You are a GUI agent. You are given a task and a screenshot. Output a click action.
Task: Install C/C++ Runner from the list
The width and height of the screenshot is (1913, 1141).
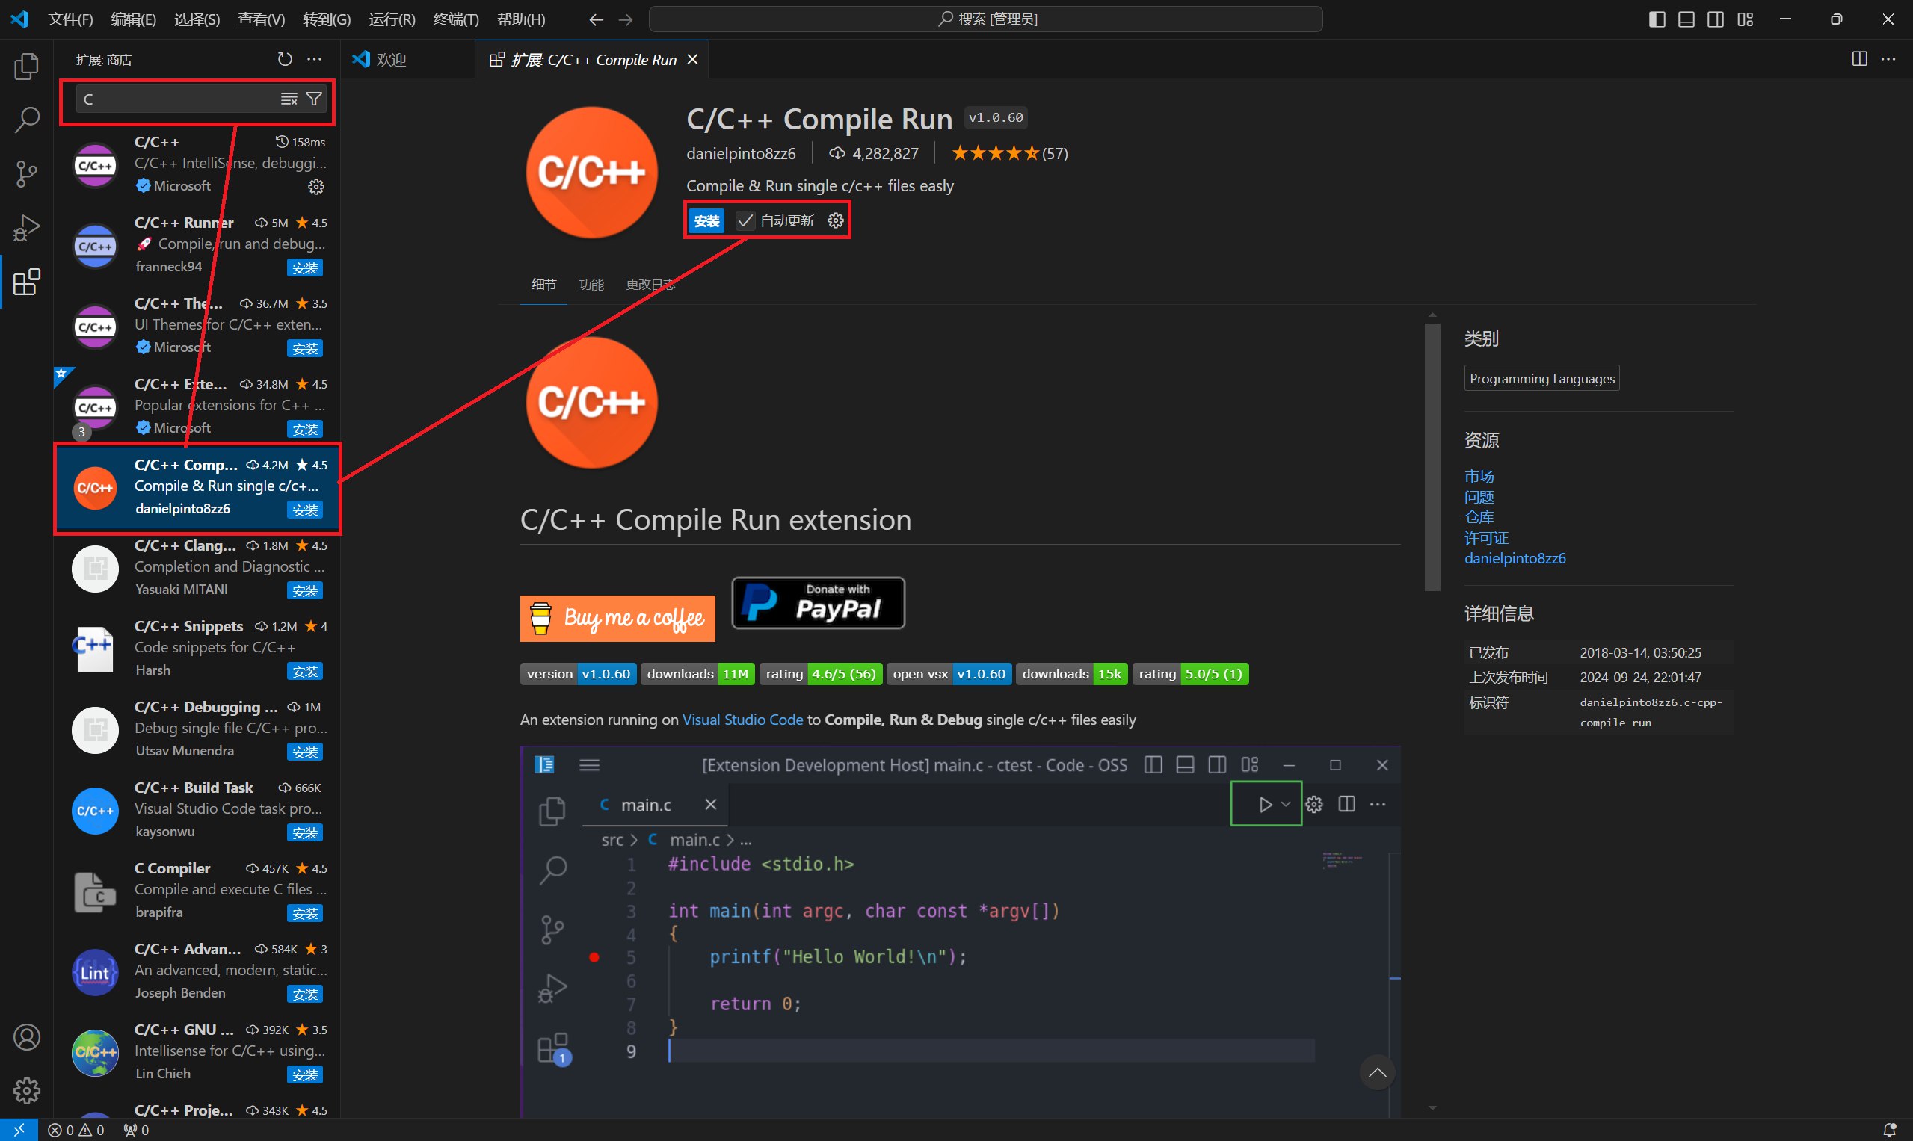click(304, 268)
